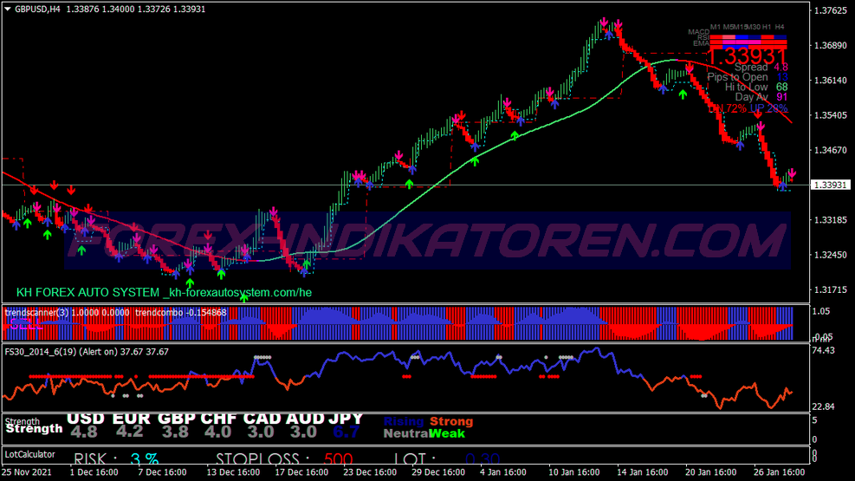Image resolution: width=855 pixels, height=481 pixels.
Task: Click the CHF strength value 4.0
Action: pos(217,432)
